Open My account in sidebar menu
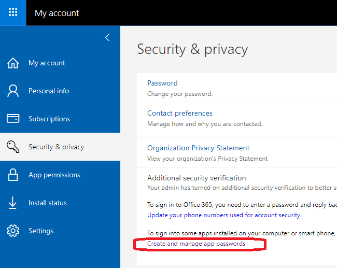The image size is (337, 268). 47,63
